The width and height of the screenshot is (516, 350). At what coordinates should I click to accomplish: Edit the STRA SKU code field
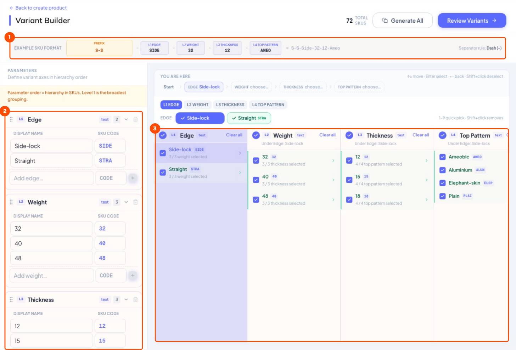point(110,160)
